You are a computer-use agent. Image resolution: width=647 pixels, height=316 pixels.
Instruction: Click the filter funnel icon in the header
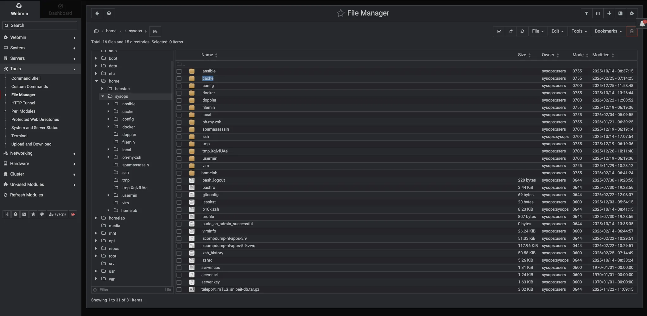pos(586,13)
